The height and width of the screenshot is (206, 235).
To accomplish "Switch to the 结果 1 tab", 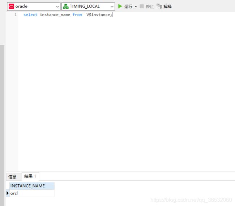I will [30, 176].
